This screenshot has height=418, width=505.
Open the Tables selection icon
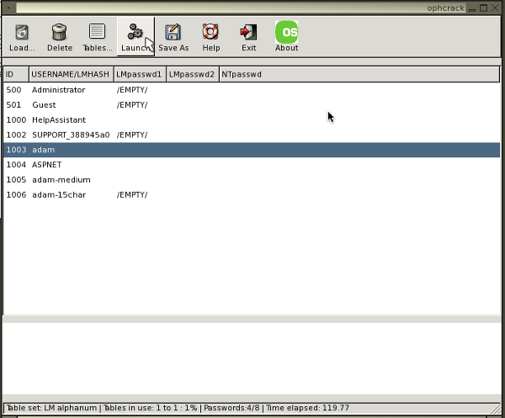(x=97, y=33)
